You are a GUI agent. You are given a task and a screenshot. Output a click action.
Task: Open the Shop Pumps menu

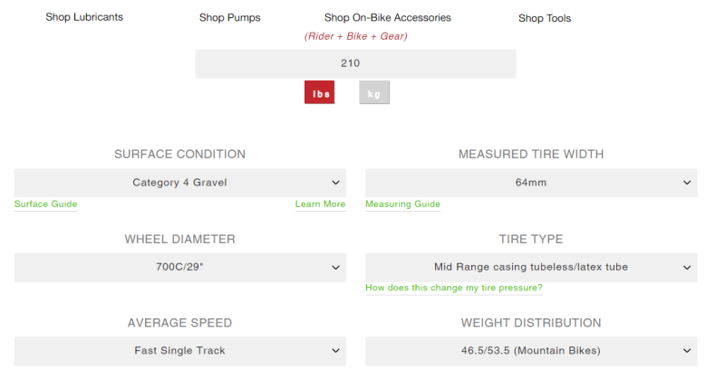(x=229, y=18)
